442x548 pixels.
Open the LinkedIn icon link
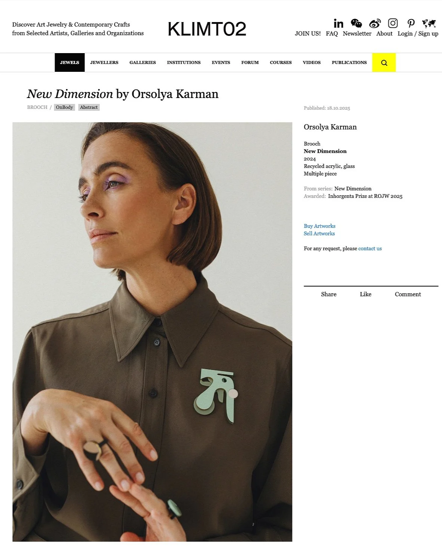[x=338, y=23]
